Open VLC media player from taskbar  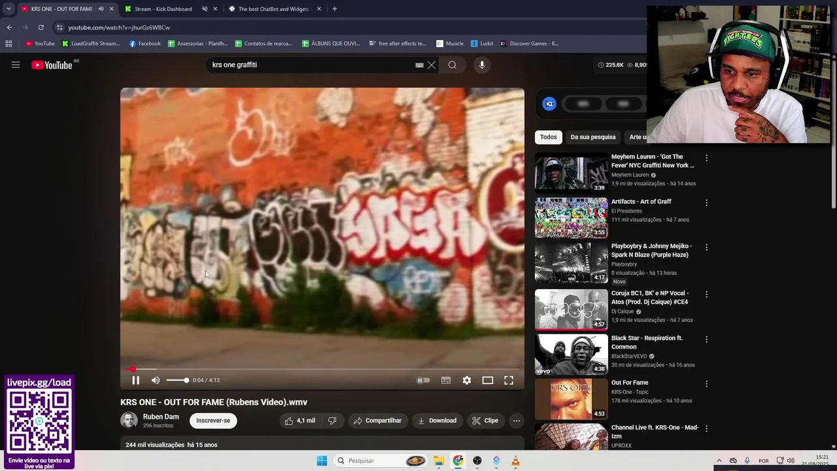[515, 461]
